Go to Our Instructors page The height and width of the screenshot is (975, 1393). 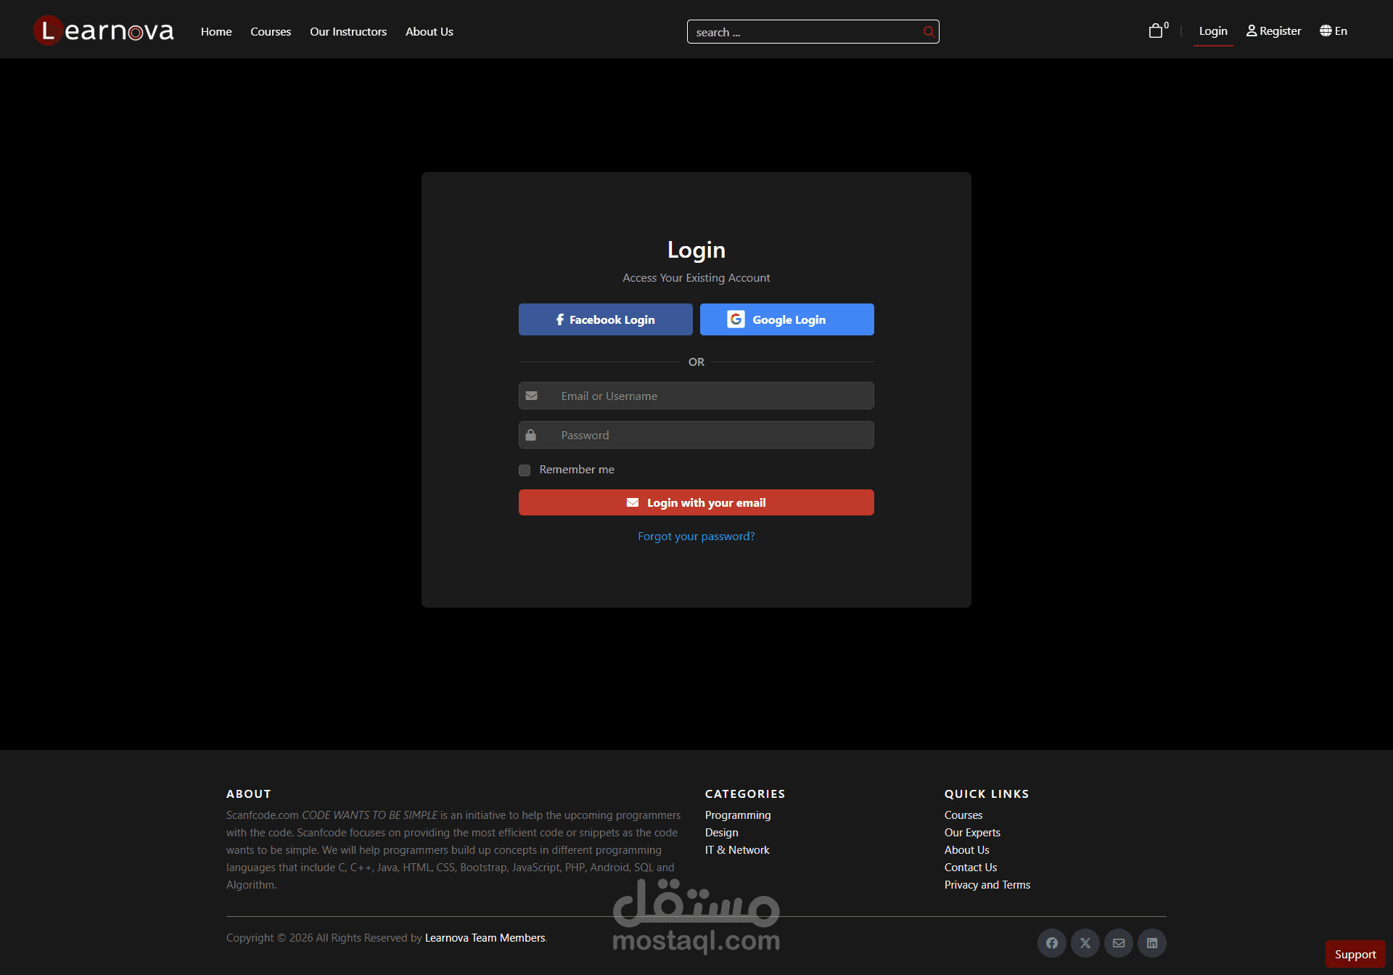pos(348,32)
